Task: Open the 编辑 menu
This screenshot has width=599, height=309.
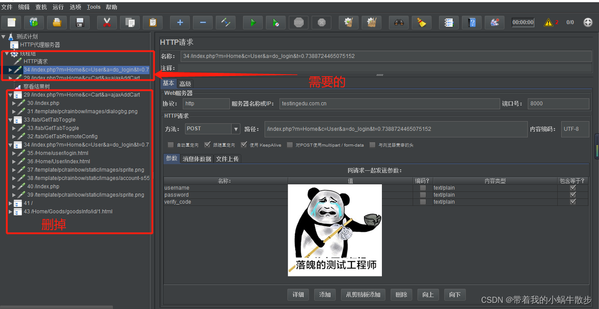Action: [24, 7]
